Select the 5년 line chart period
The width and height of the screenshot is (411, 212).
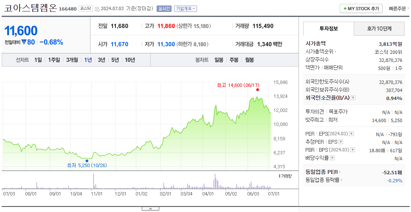[115, 60]
